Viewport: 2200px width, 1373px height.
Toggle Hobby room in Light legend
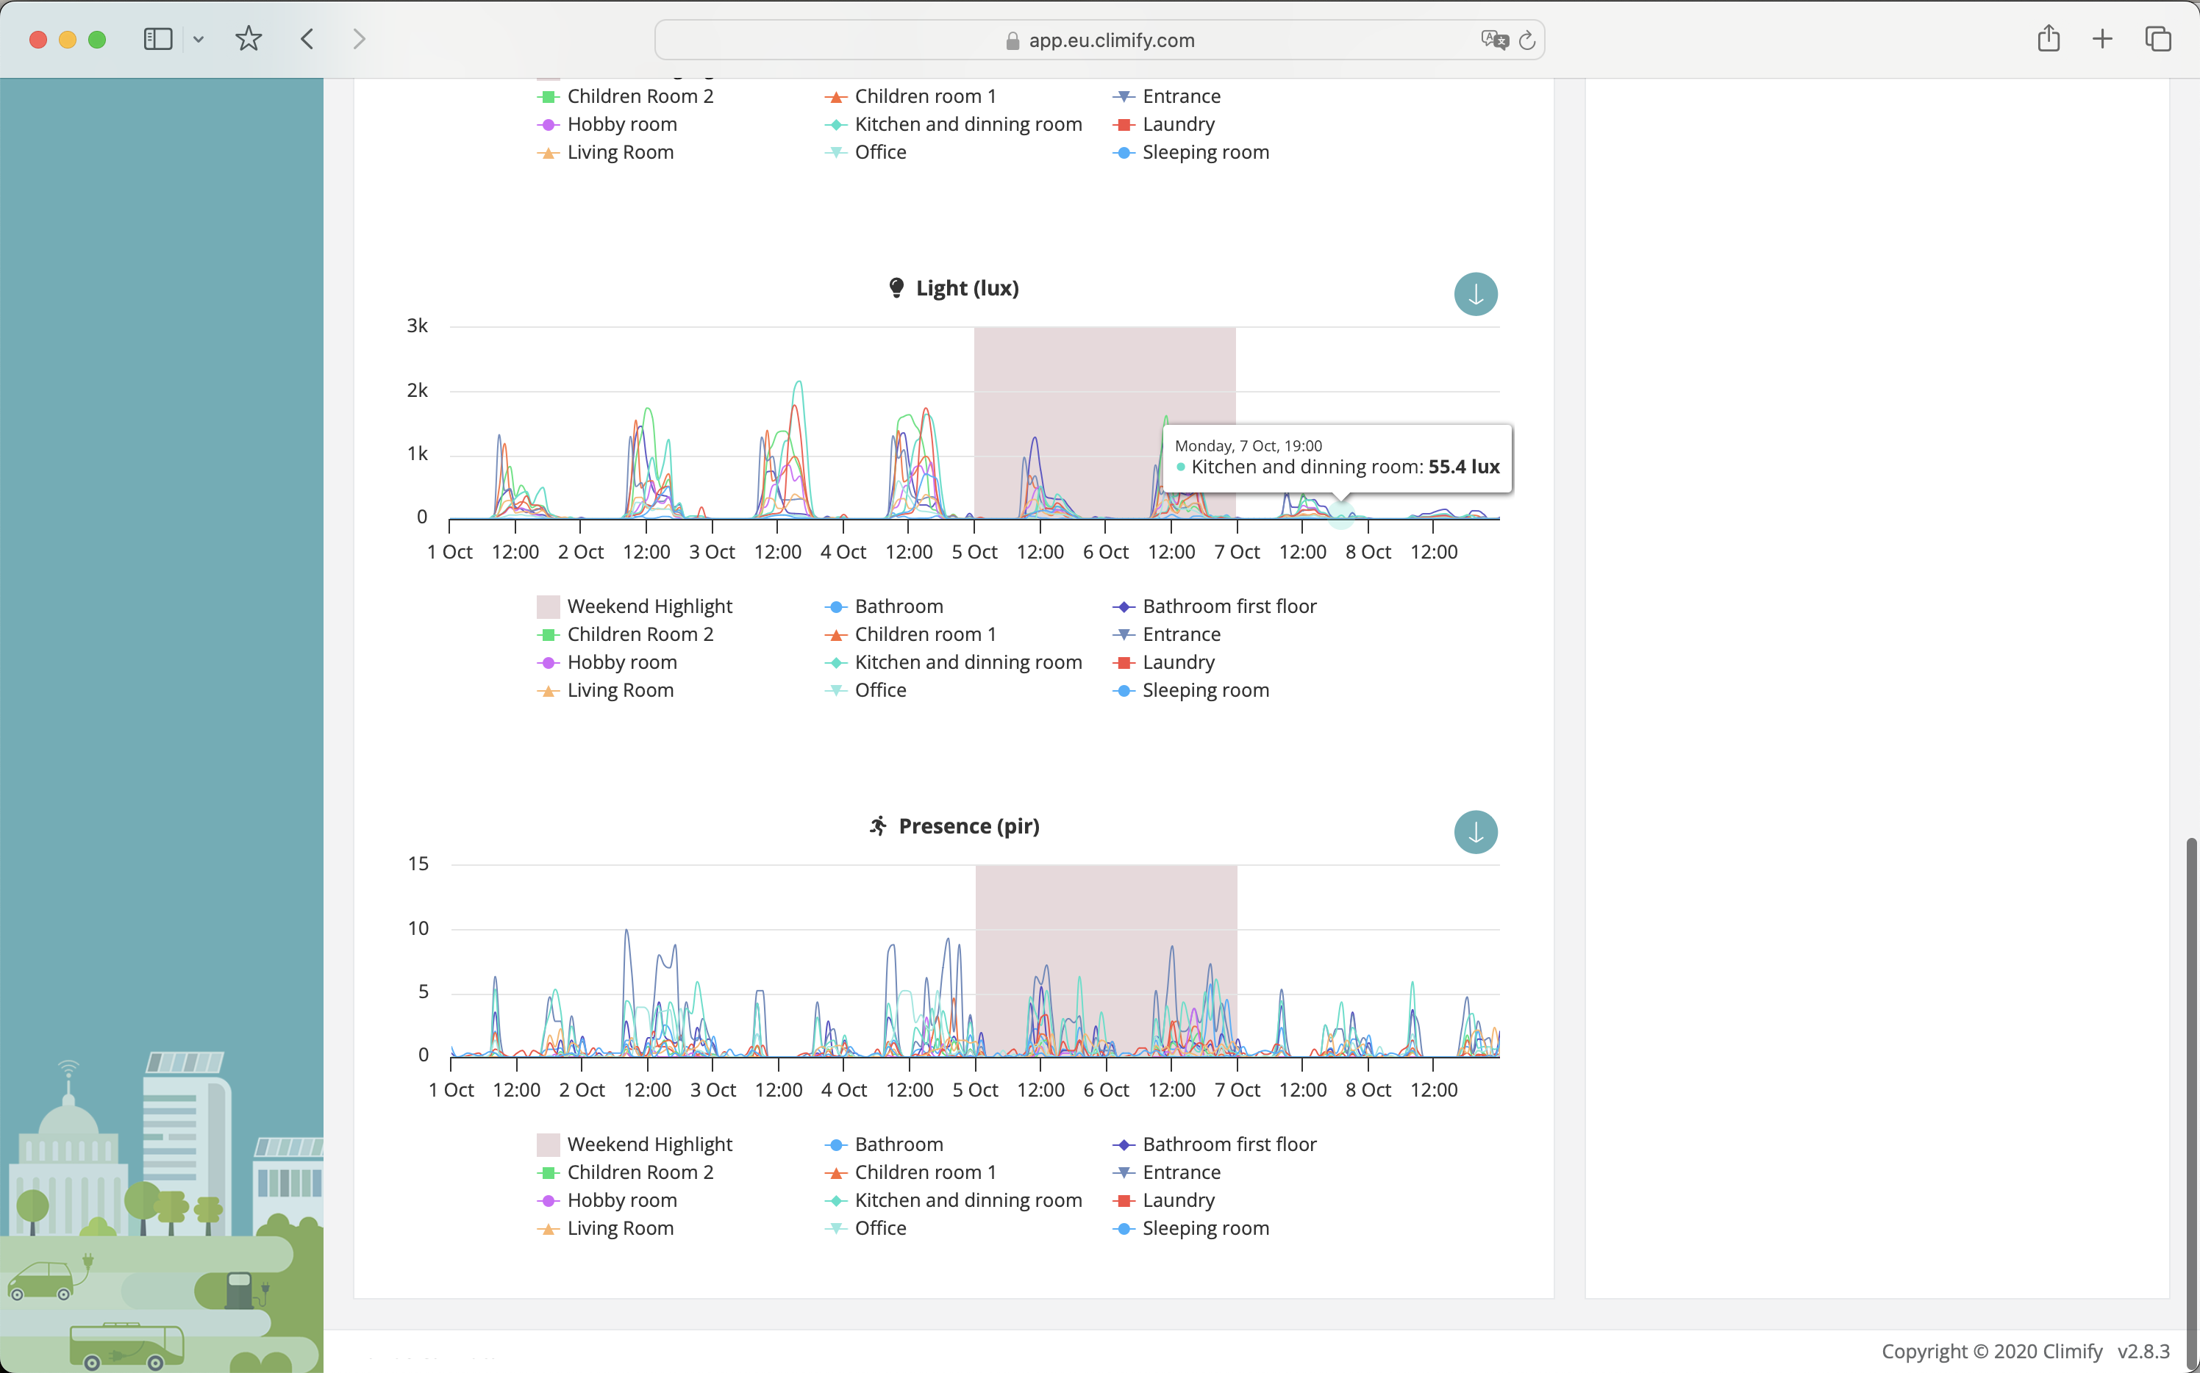[x=607, y=663]
